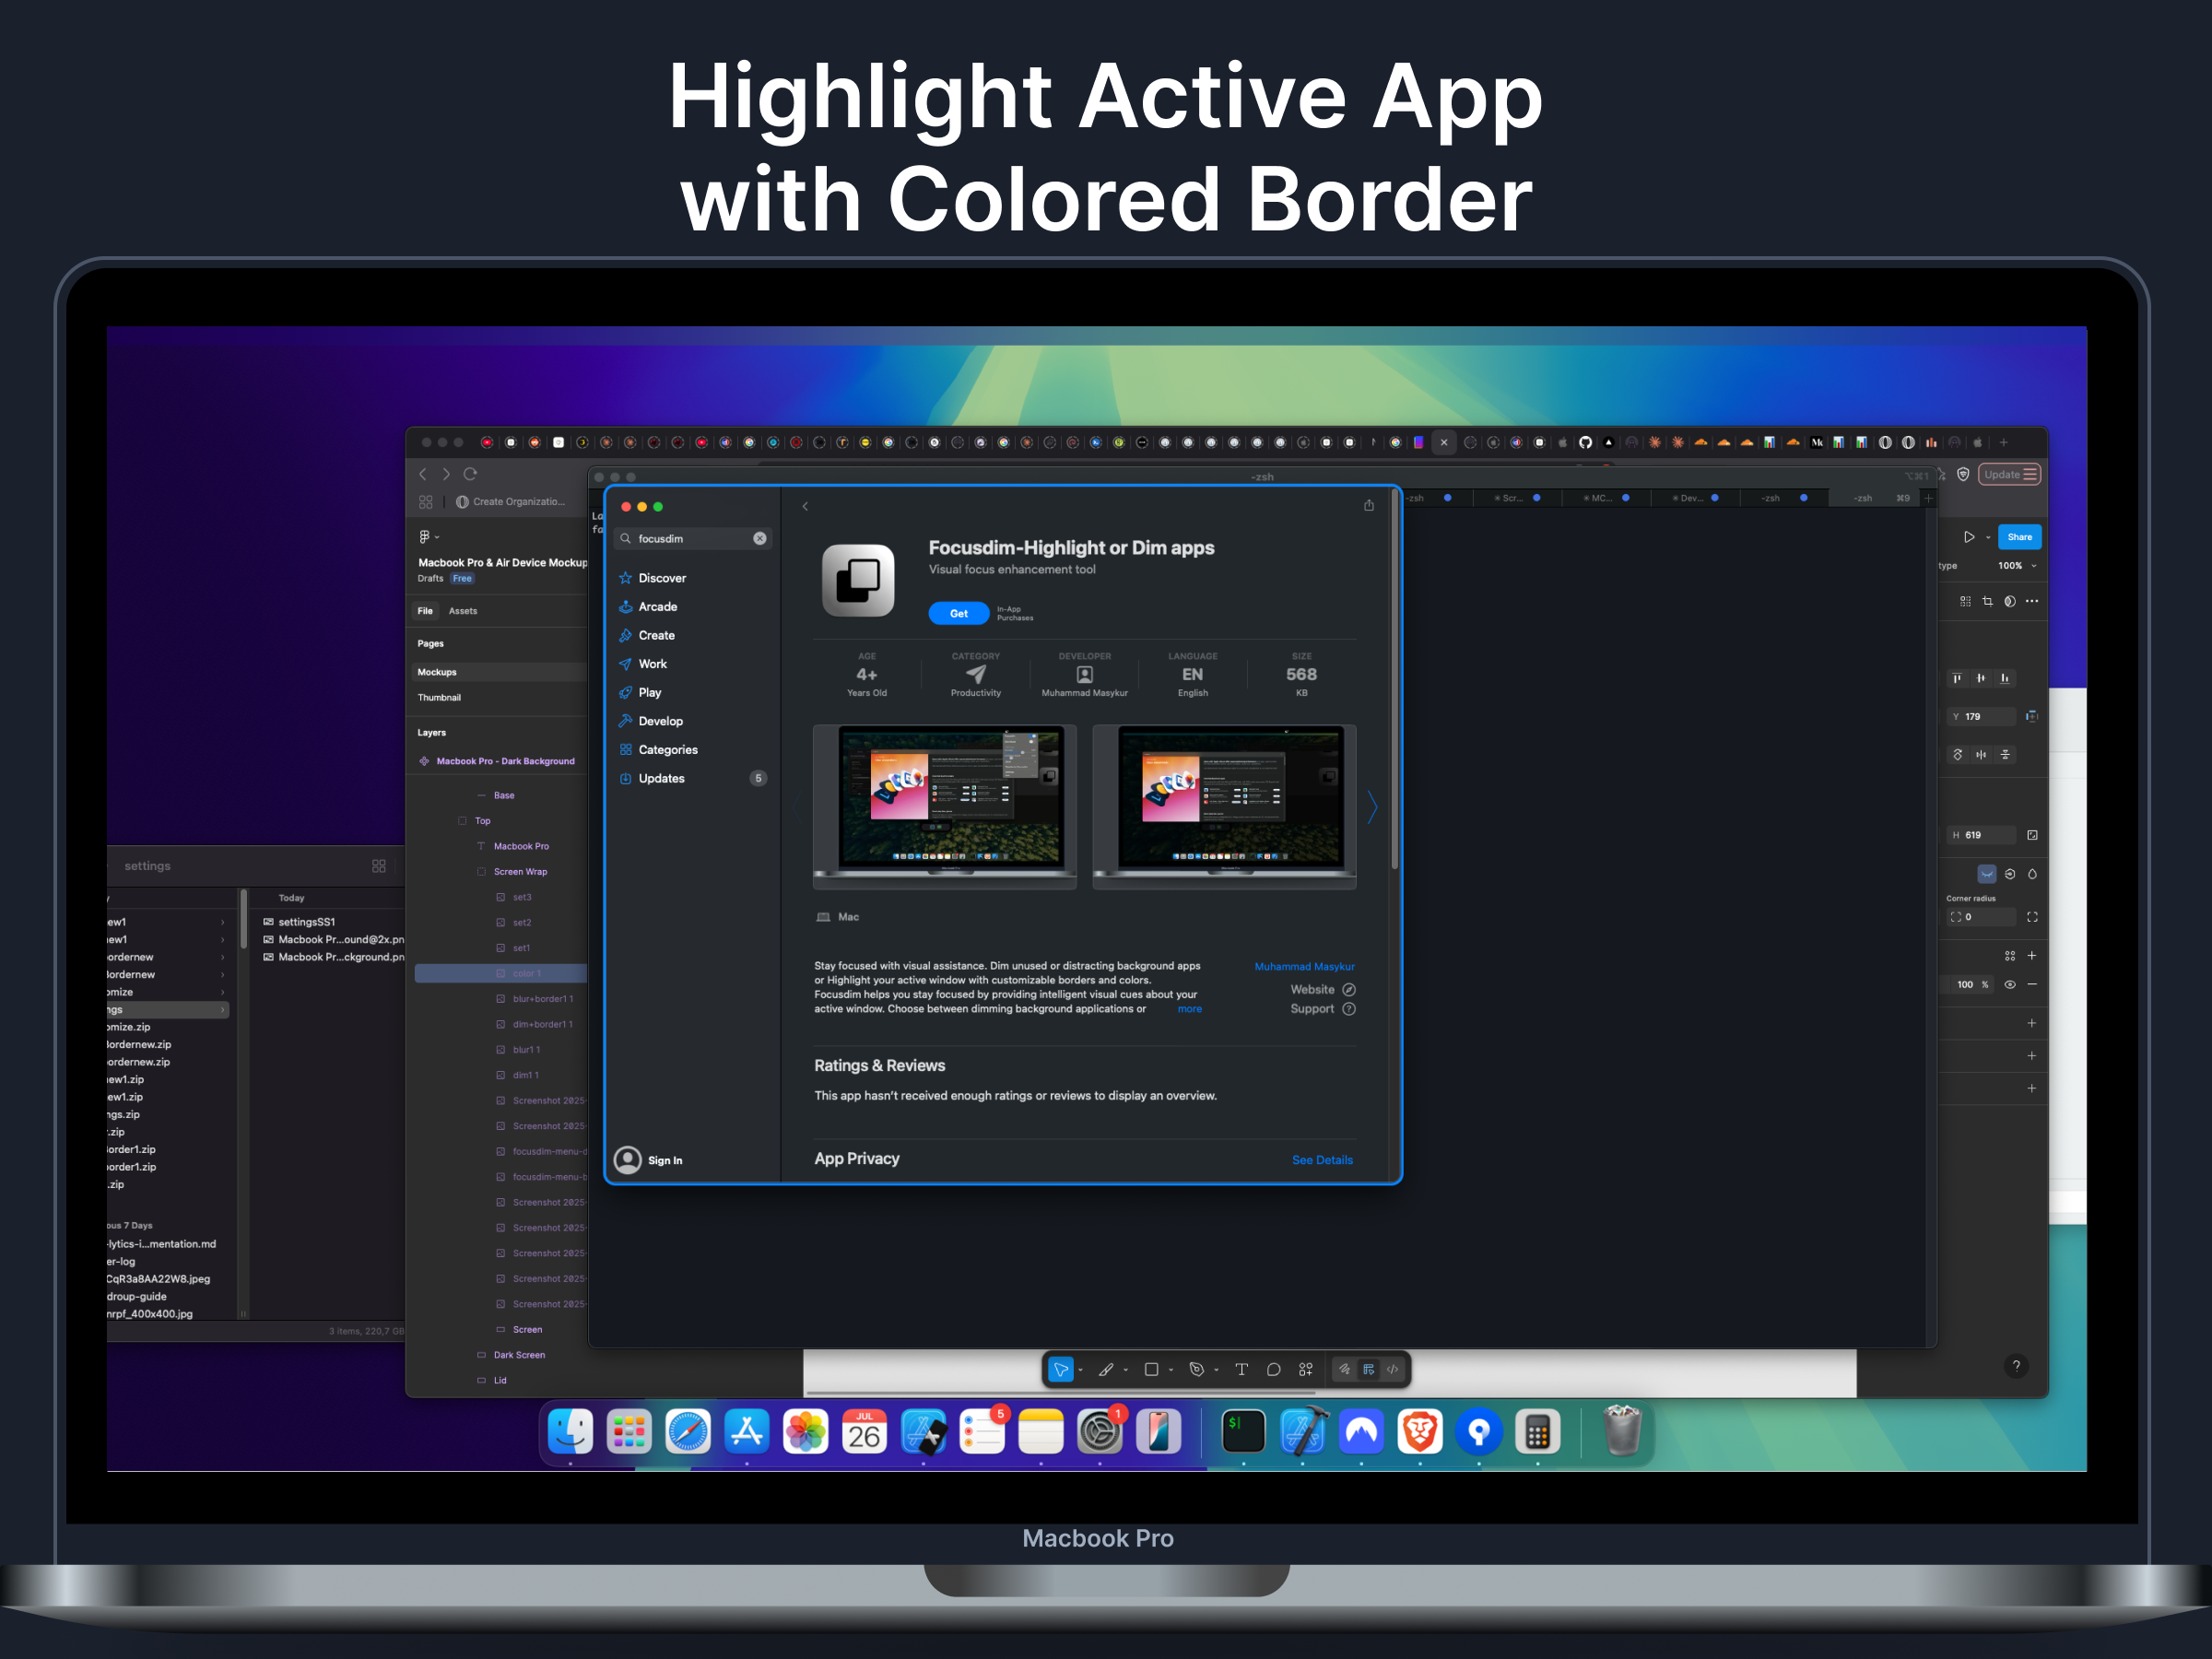Screen dimensions: 2212x1659
Task: Reload the page in the background browser
Action: pyautogui.click(x=470, y=474)
